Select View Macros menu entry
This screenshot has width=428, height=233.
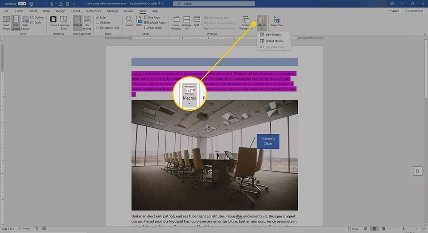(274, 35)
